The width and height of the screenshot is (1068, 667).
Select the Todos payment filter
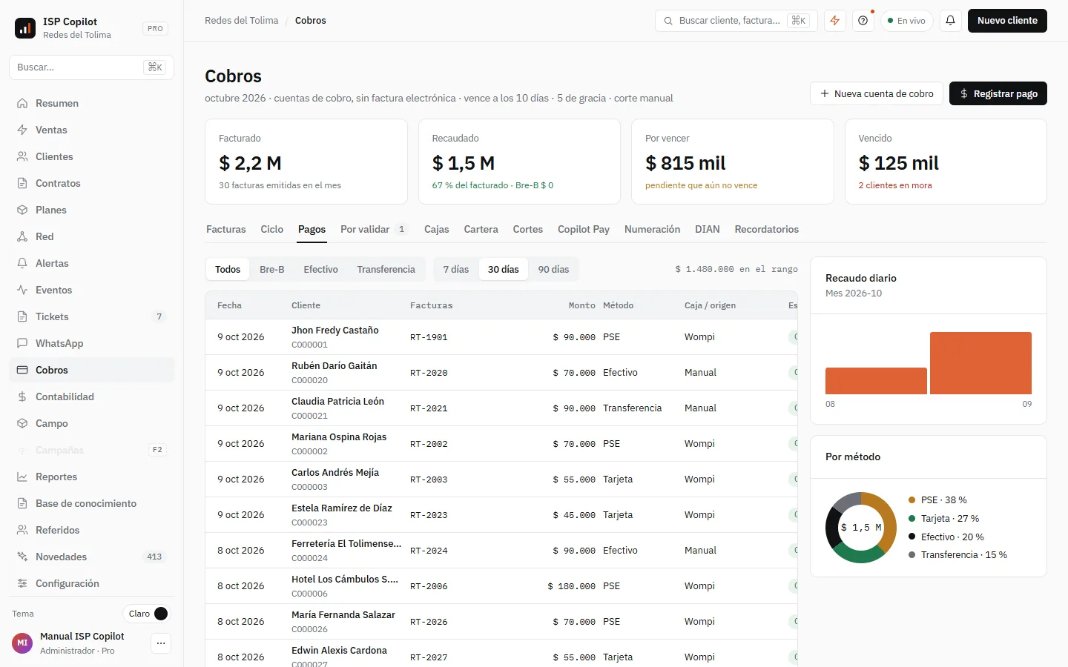click(228, 269)
